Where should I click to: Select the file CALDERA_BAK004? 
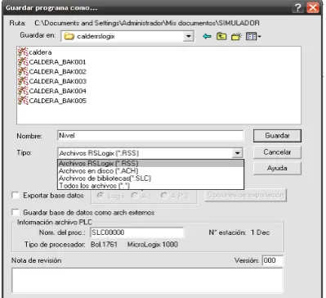tap(57, 91)
